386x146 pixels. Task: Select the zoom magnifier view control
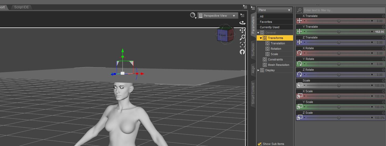(242, 37)
